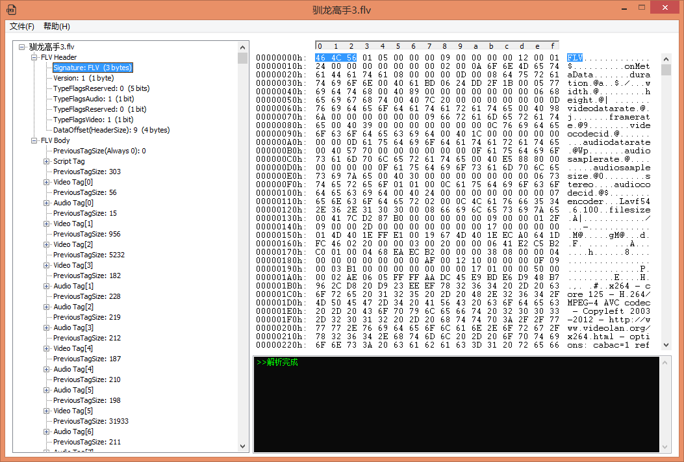Select Version: 1 (1 byte) item
Screen dimensions: 684x462
pyautogui.click(x=83, y=78)
